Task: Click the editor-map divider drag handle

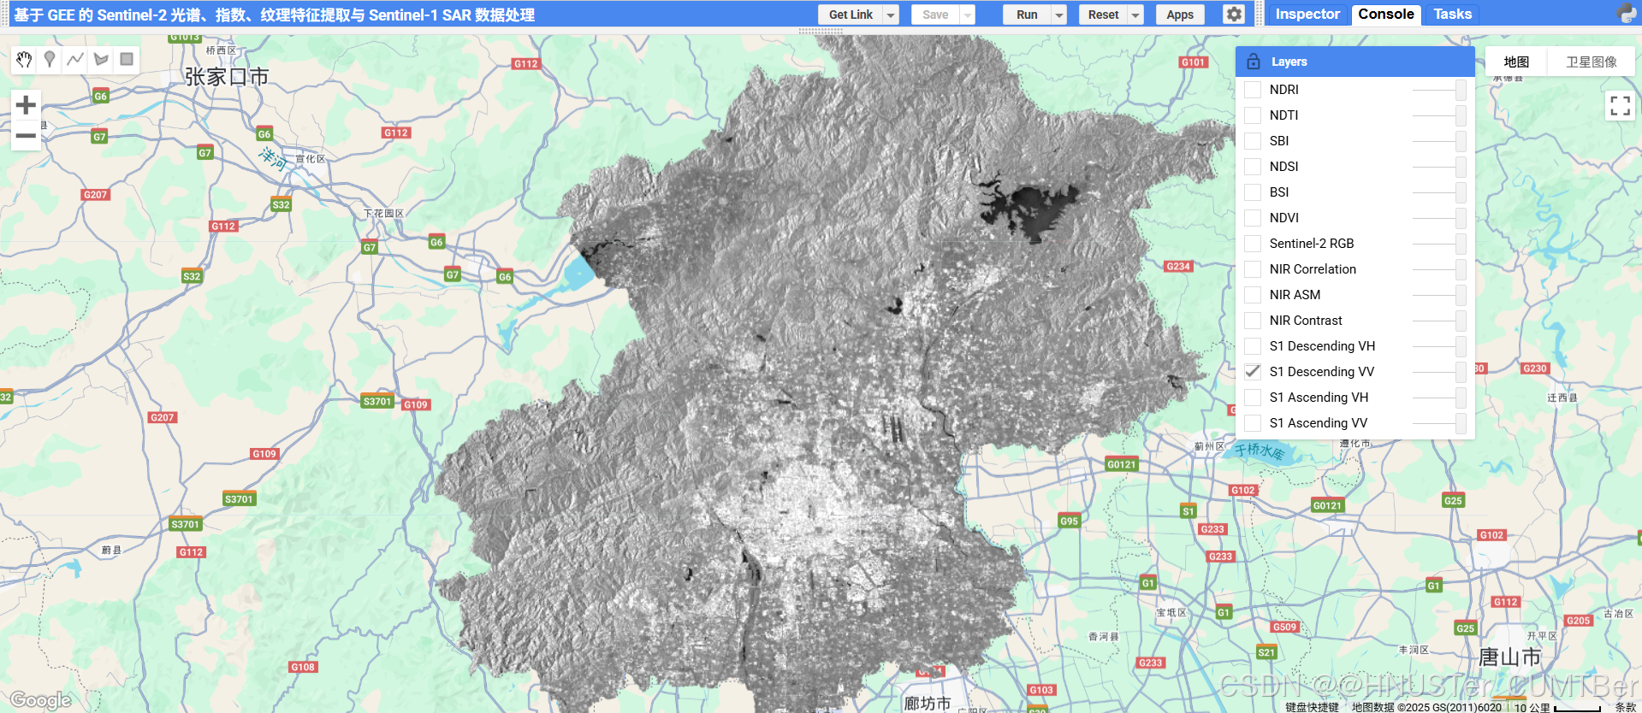Action: (821, 31)
